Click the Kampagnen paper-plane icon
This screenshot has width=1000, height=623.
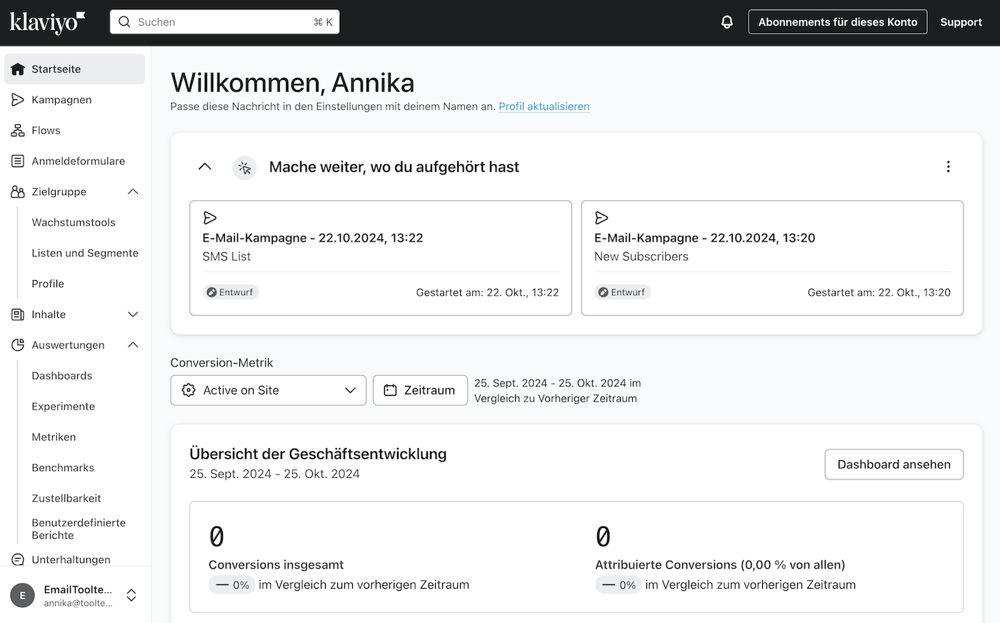[x=18, y=100]
